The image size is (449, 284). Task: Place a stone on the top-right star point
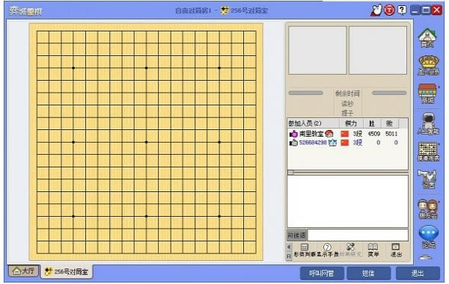tap(219, 68)
